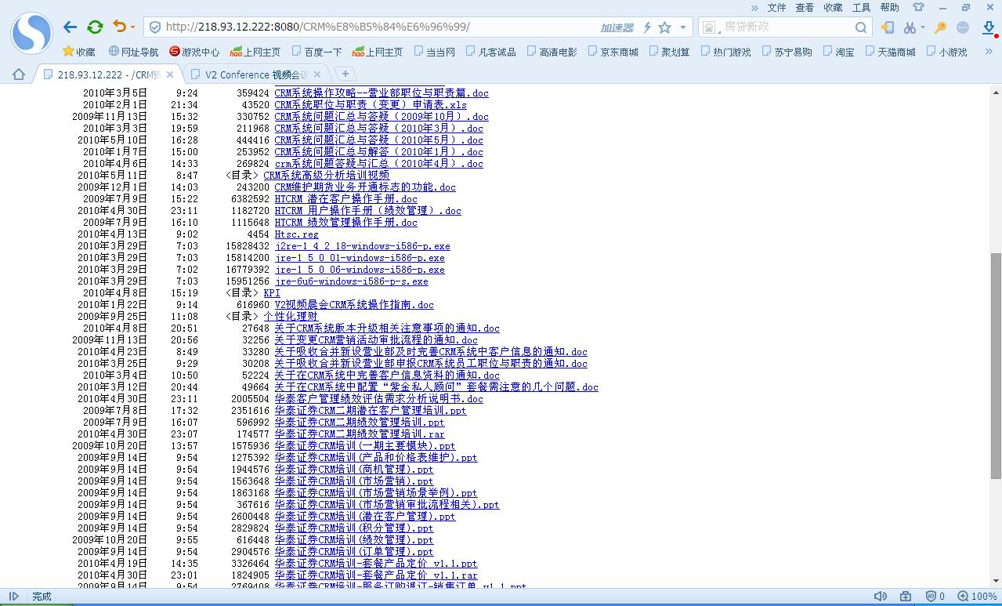Open a new tab with plus button
The width and height of the screenshot is (1002, 606).
pyautogui.click(x=344, y=74)
